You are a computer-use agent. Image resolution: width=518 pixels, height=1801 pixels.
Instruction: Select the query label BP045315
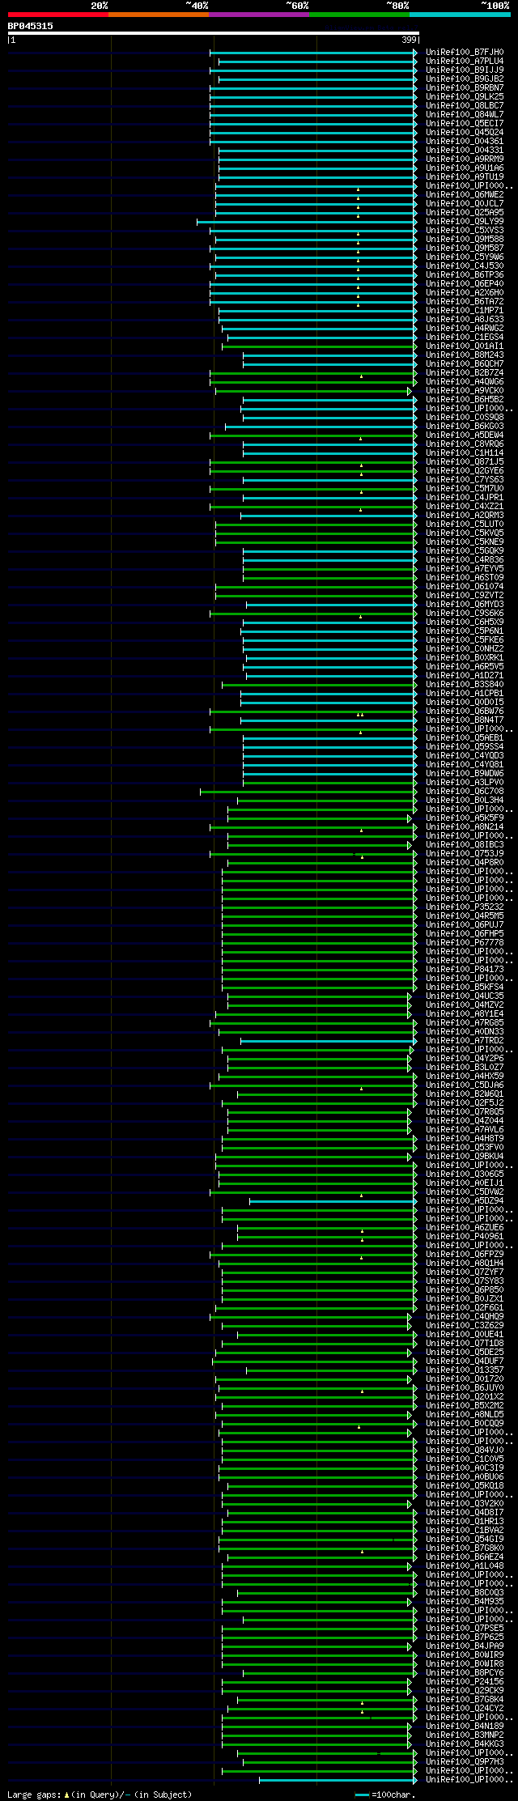pyautogui.click(x=31, y=26)
